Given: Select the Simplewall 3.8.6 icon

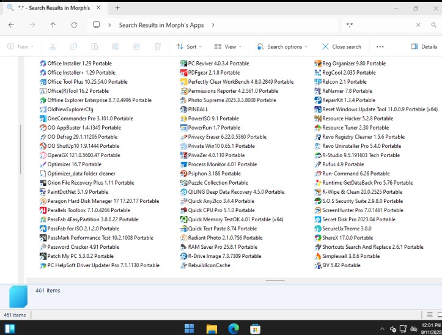Looking at the screenshot, I should coord(318,256).
